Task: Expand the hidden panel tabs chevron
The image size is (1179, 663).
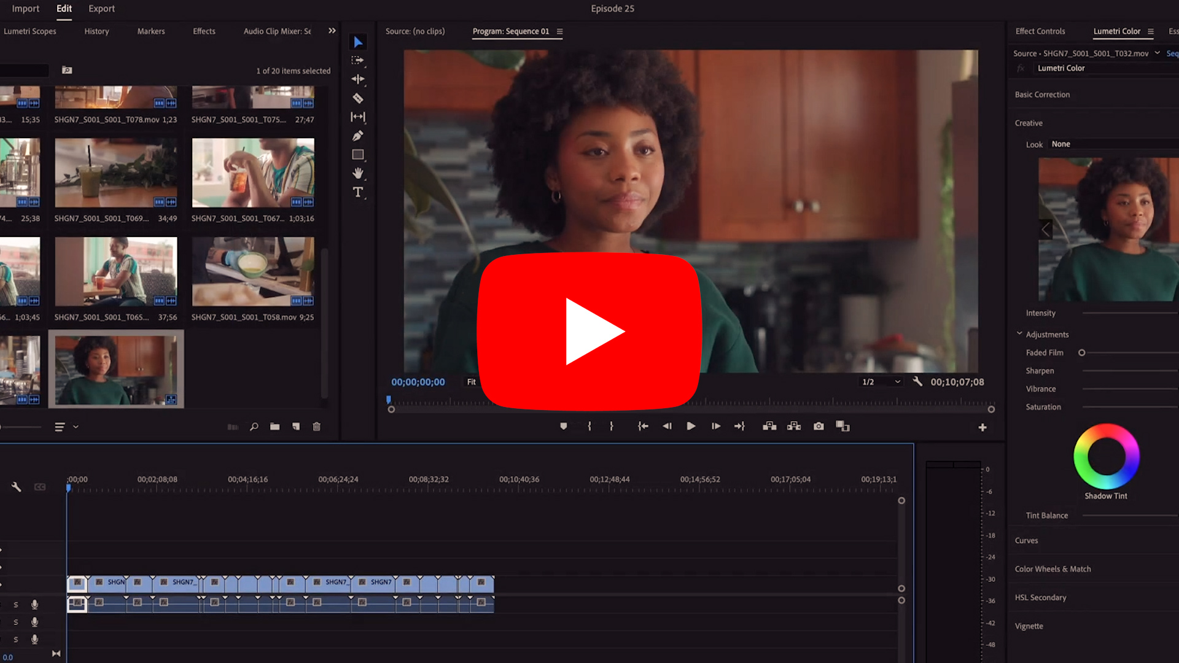Action: (332, 31)
